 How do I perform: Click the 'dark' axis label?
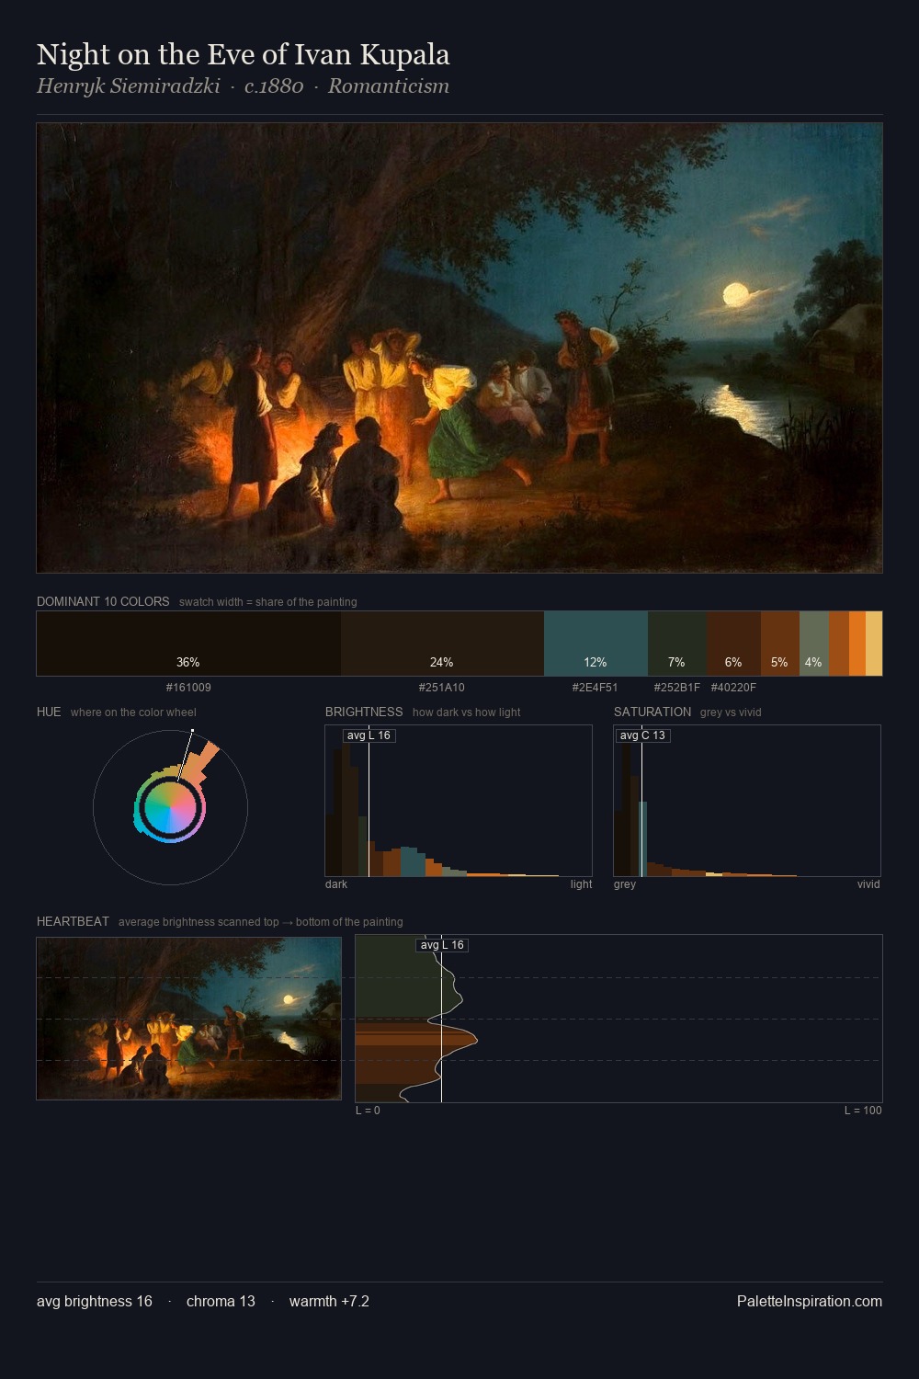pos(336,884)
